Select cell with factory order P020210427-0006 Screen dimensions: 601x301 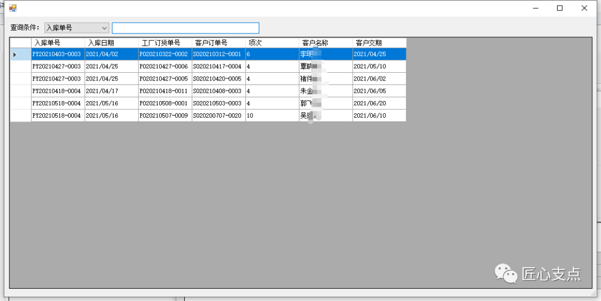click(165, 67)
